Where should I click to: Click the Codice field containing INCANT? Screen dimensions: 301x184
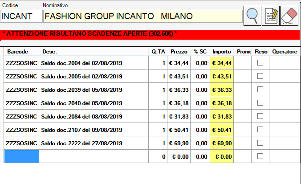(20, 16)
